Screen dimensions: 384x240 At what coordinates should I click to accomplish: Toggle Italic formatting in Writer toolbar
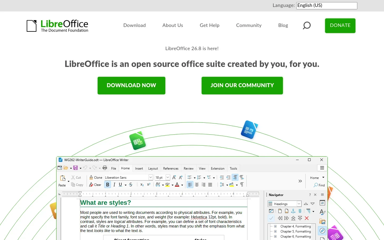click(x=114, y=185)
